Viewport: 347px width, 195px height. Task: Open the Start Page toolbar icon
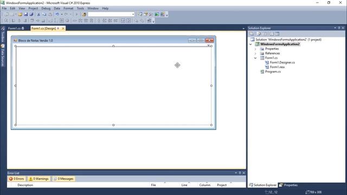click(157, 15)
